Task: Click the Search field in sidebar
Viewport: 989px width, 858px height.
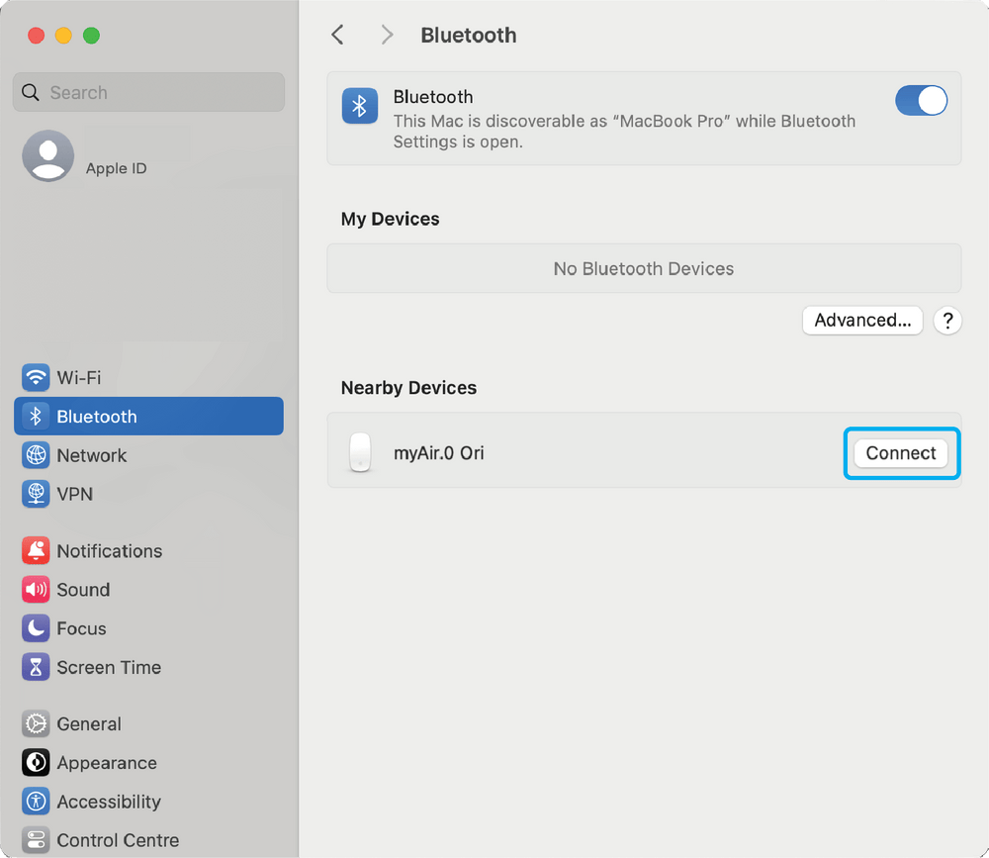Action: (148, 93)
